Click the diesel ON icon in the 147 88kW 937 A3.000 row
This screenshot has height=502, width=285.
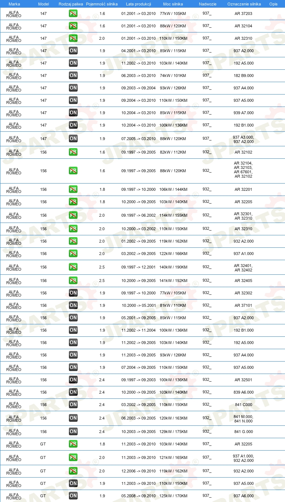click(x=73, y=139)
